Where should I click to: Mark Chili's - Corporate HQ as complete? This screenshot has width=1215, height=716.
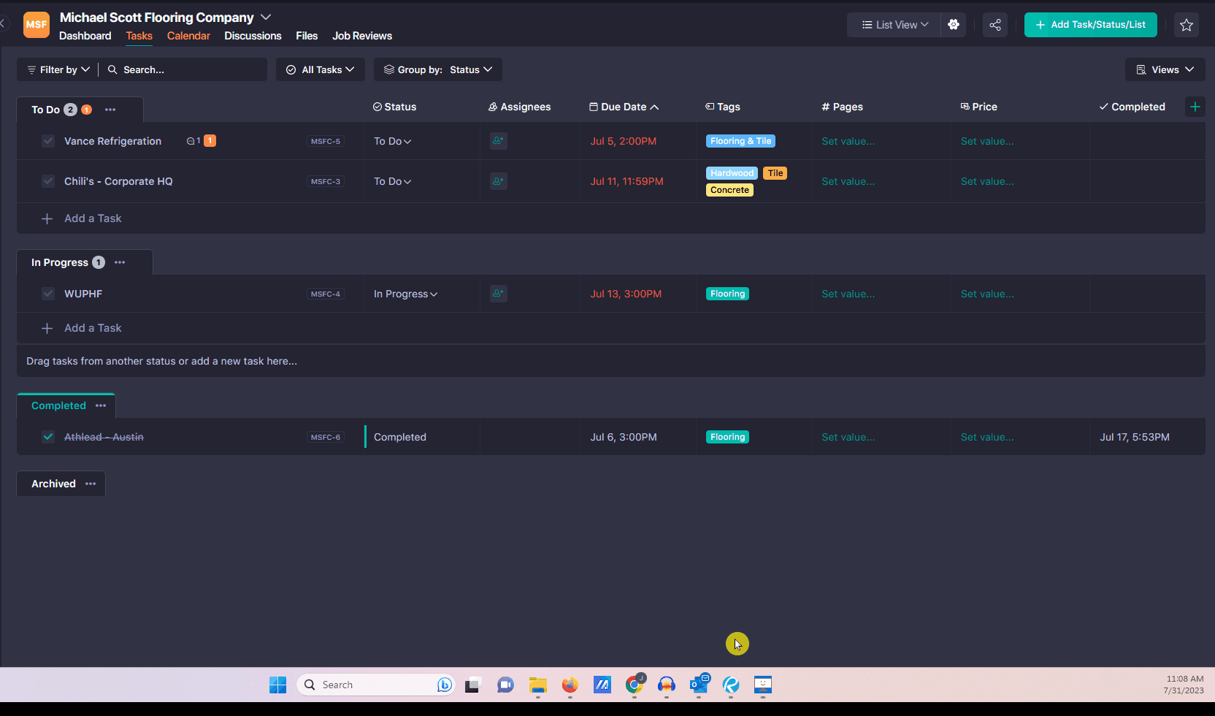click(x=48, y=181)
